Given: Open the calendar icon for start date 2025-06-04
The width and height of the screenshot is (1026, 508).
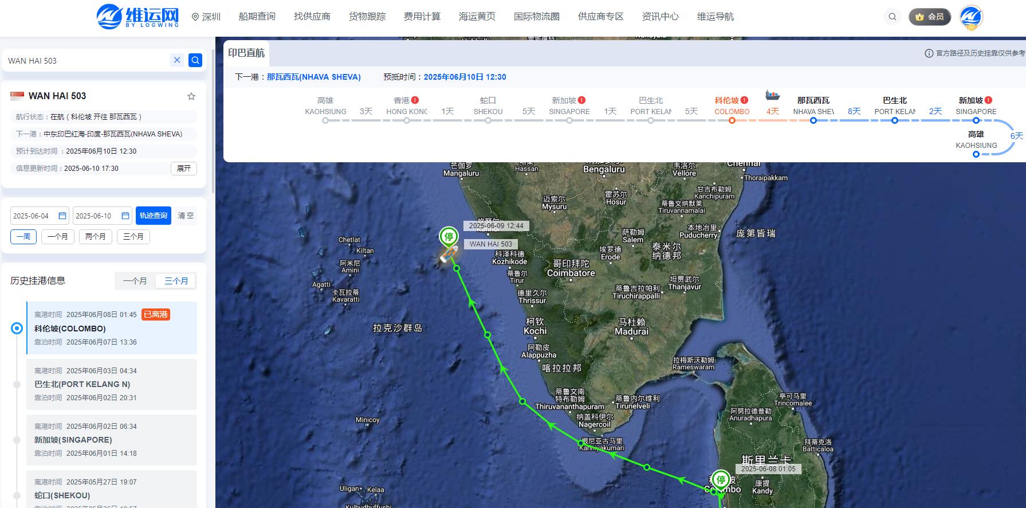Looking at the screenshot, I should click(62, 216).
